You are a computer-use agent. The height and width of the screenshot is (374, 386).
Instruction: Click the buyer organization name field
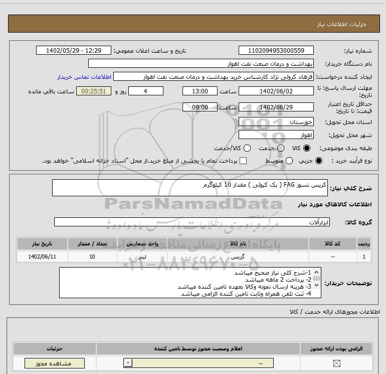point(201,64)
